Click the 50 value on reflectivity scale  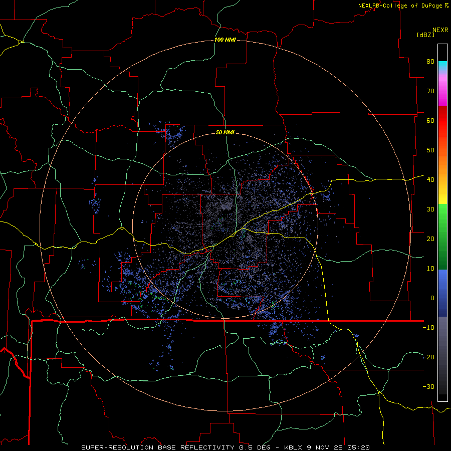coord(430,150)
